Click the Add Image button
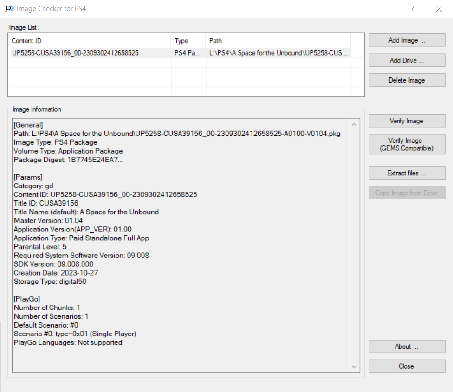This screenshot has width=453, height=392. (407, 40)
